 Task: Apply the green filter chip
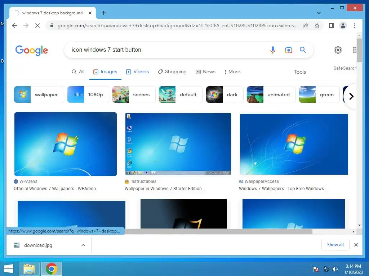click(x=319, y=95)
